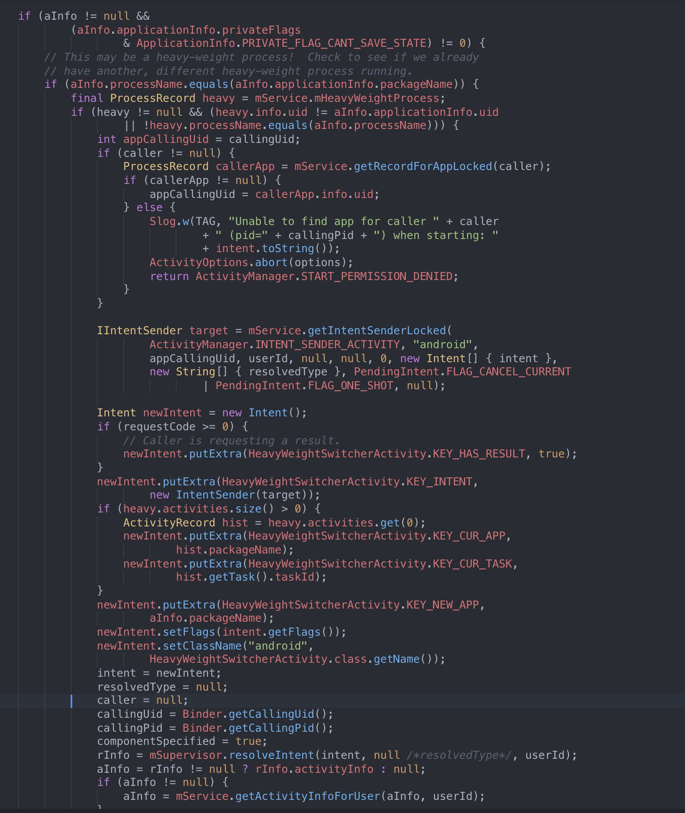The height and width of the screenshot is (813, 685).
Task: Click KEY_HAS_RESULT constant
Action: pyautogui.click(x=479, y=454)
